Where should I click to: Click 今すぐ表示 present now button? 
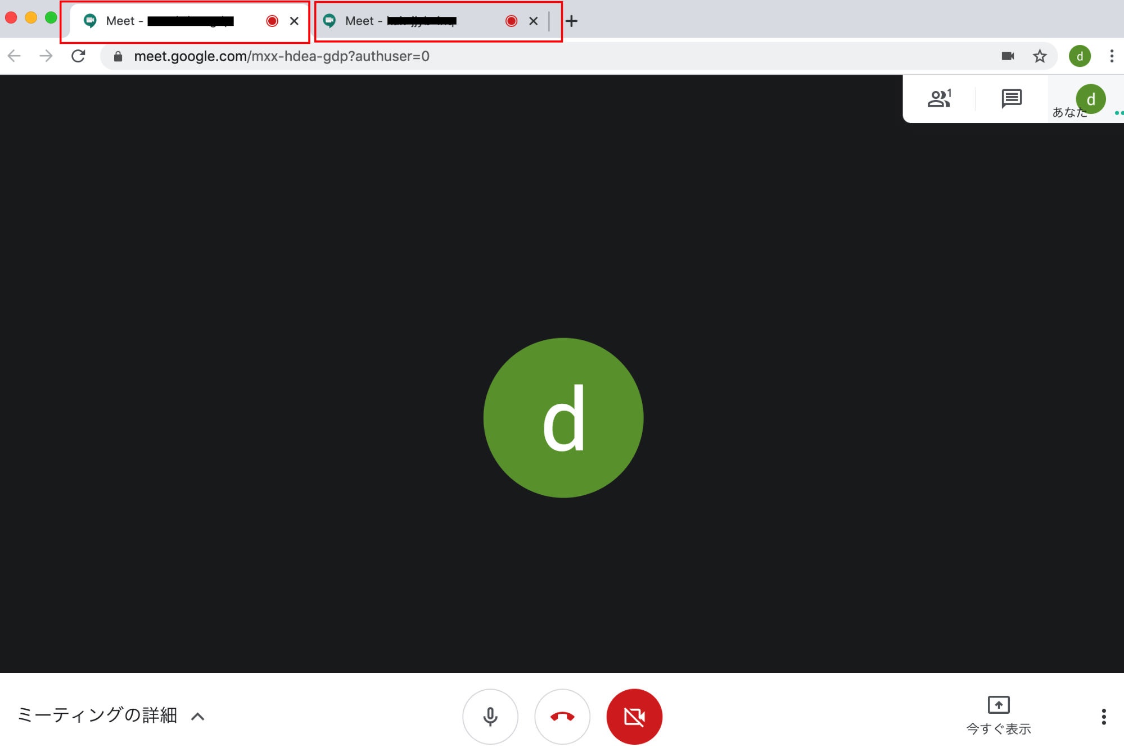pyautogui.click(x=999, y=715)
